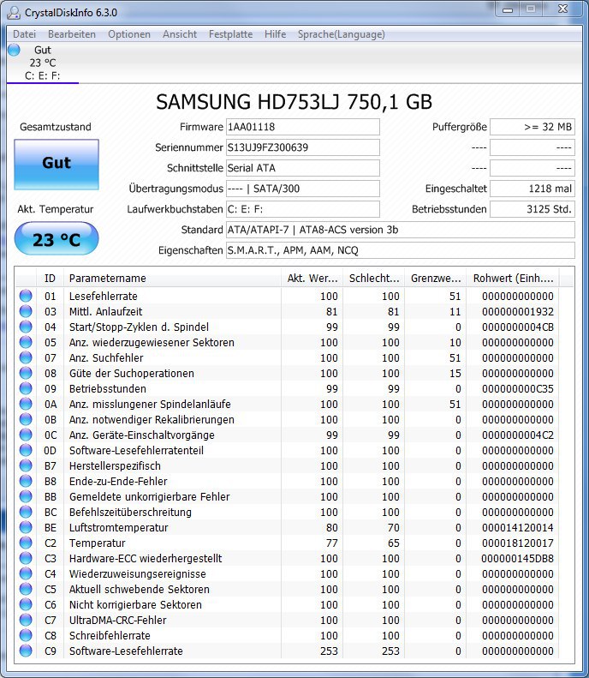This screenshot has width=589, height=678.
Task: Click status orb for C3 Hardware-ECC
Action: point(26,558)
